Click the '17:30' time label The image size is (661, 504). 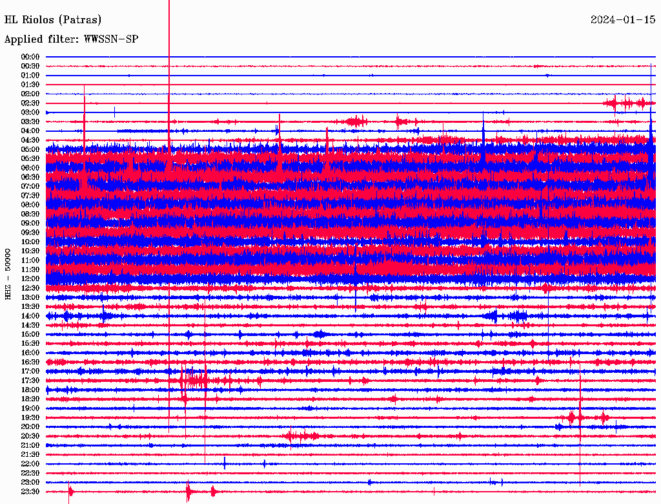coord(30,381)
